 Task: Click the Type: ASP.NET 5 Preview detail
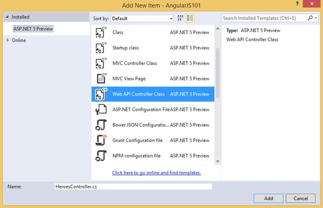pyautogui.click(x=253, y=30)
